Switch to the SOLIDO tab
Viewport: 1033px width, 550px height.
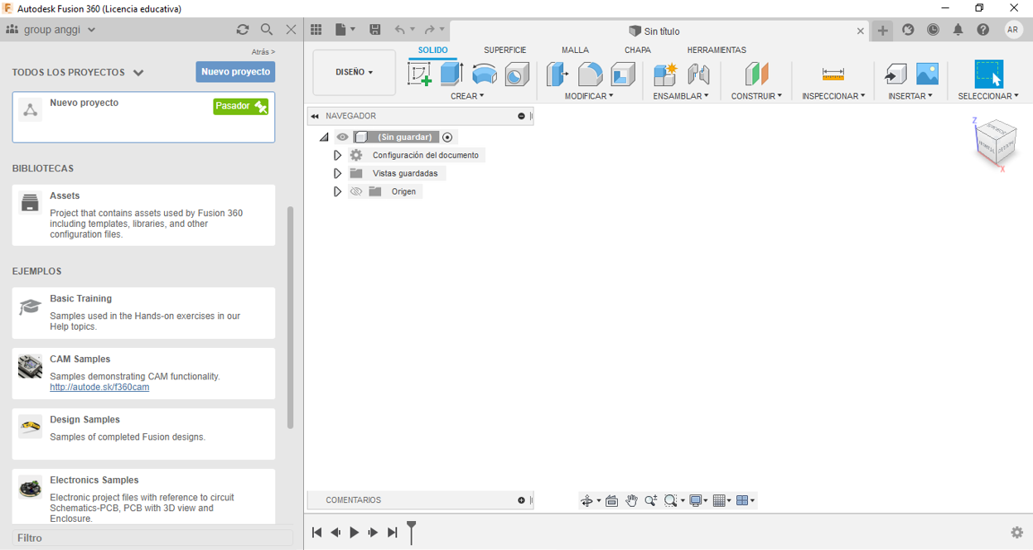point(432,51)
